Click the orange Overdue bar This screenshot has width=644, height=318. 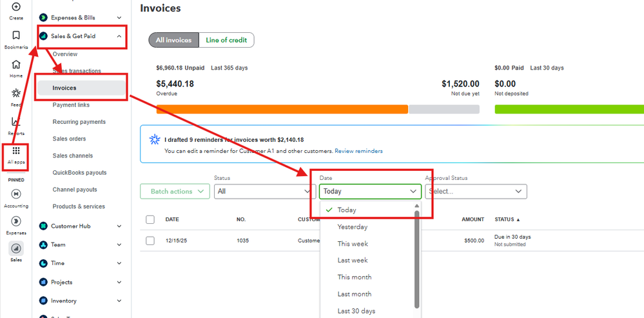click(x=282, y=109)
